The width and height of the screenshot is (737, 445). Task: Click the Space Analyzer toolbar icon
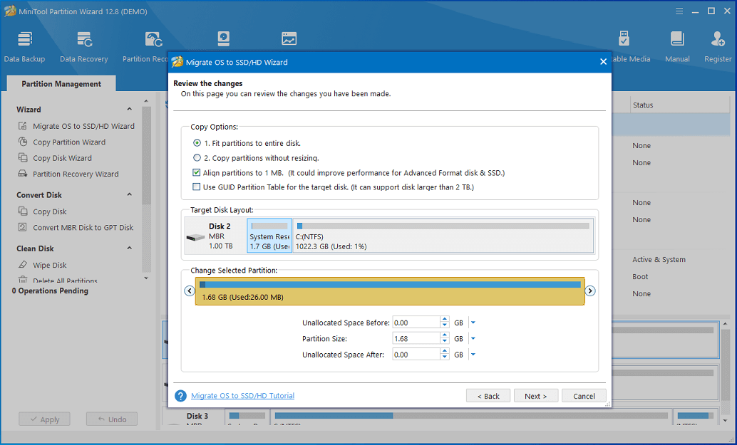[x=289, y=38]
